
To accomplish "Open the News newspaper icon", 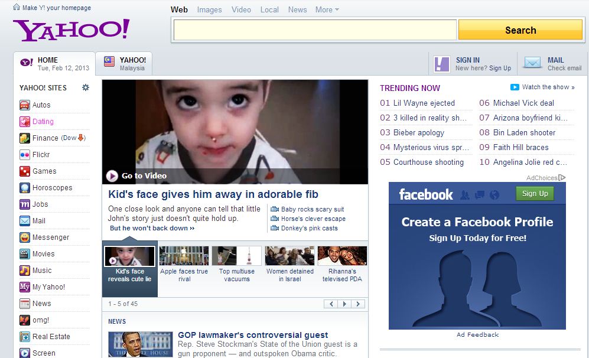I will pos(25,304).
